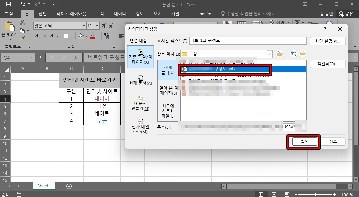359x197 pixels.
Task: Select the 전자 메일 주소 option
Action: 140,126
